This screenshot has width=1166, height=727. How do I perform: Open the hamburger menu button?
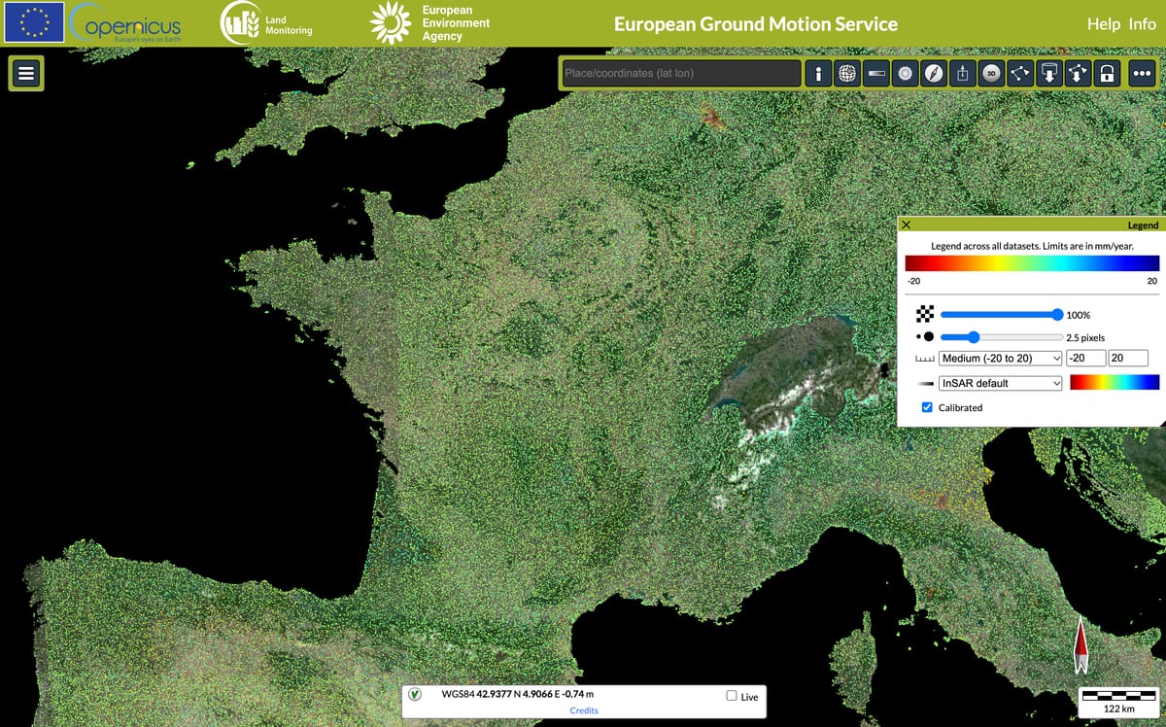[x=26, y=73]
